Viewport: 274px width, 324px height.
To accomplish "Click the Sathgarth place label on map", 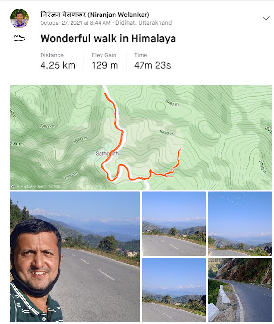I will click(x=107, y=153).
